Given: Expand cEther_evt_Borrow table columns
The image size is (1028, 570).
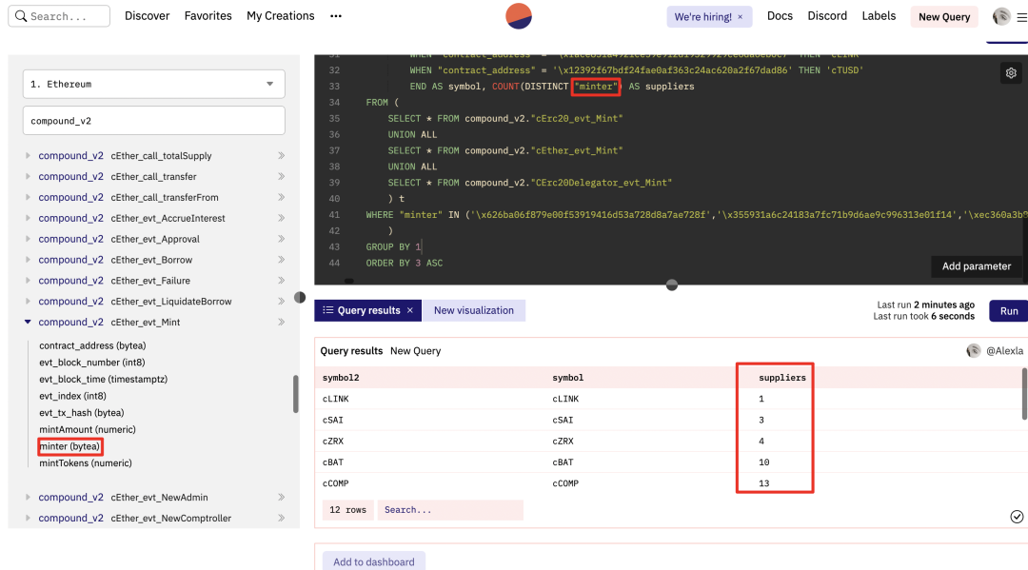Looking at the screenshot, I should click(28, 260).
